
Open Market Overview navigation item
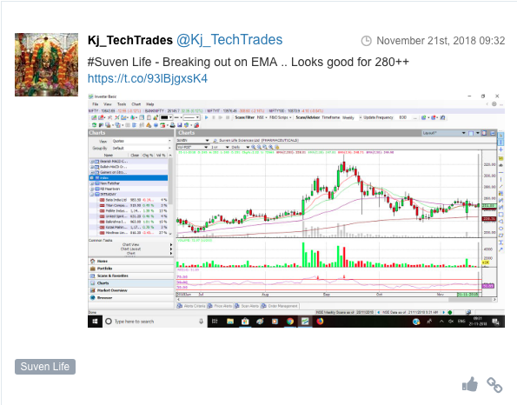pyautogui.click(x=131, y=290)
